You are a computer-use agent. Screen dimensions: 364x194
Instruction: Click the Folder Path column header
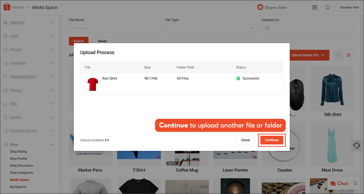pos(185,68)
